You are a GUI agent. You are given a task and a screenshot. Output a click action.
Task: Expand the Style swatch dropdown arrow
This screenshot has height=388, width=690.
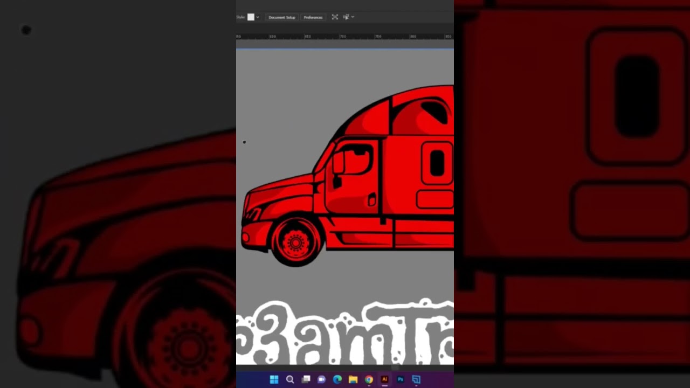pyautogui.click(x=258, y=17)
